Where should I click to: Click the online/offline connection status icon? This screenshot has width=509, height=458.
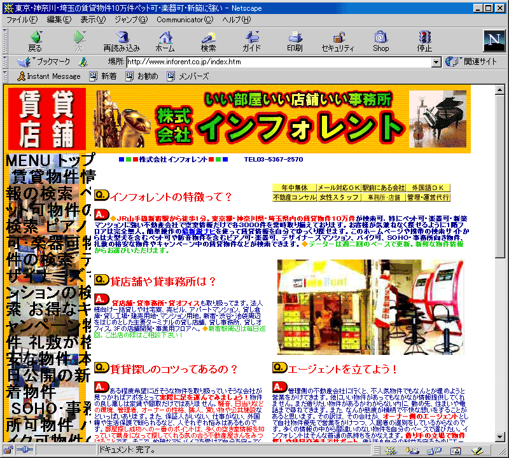tap(25, 450)
